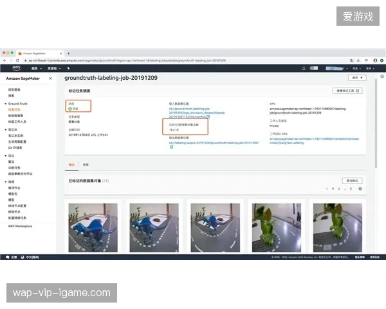Screen dimensions: 386x309
Task: Go to page 2 of labeled objects
Action: click(339, 189)
